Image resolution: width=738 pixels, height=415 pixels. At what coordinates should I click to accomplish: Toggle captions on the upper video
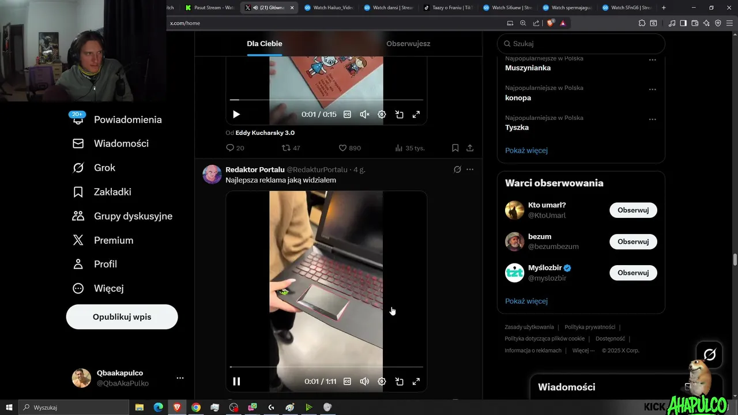point(347,115)
